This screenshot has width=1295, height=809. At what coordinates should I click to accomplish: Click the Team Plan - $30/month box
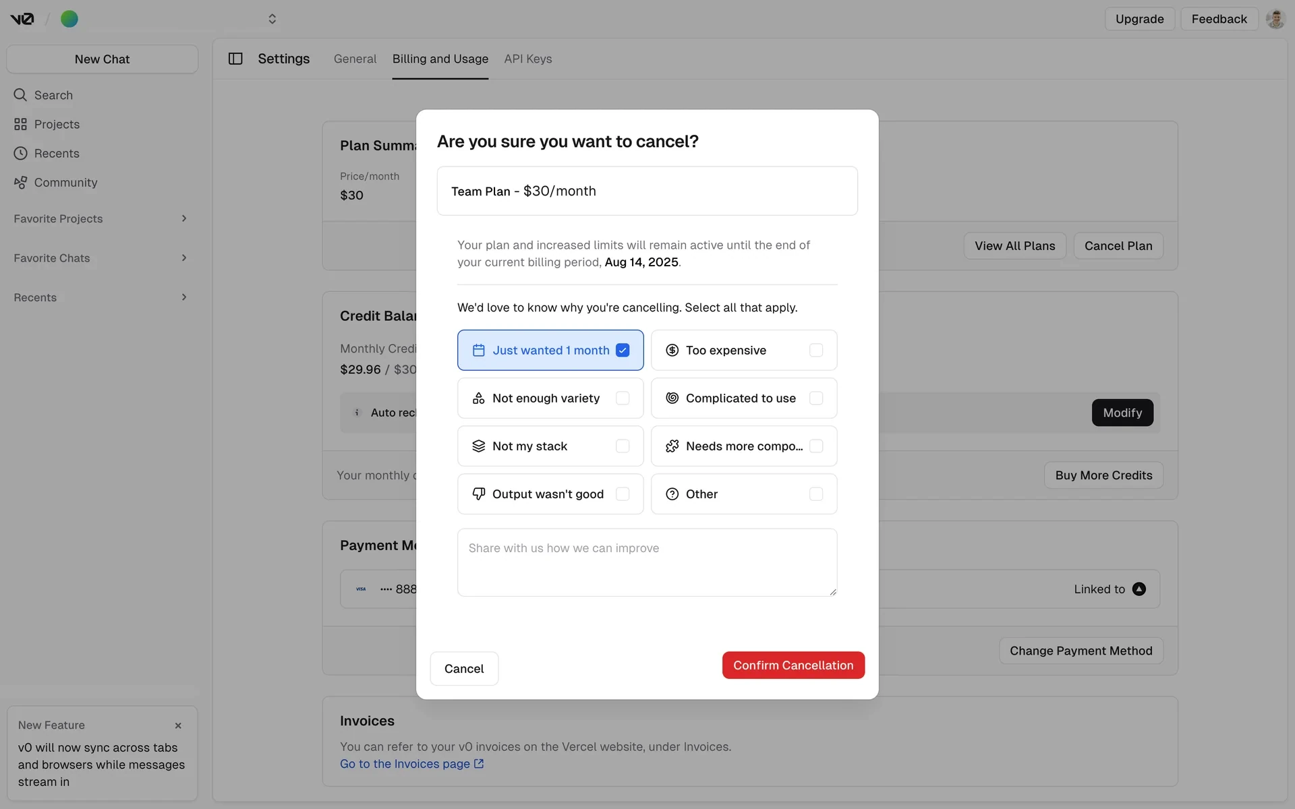click(647, 191)
